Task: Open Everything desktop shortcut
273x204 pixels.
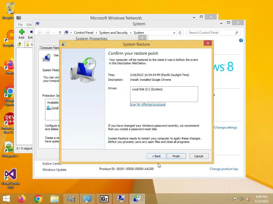Action: click(x=8, y=39)
